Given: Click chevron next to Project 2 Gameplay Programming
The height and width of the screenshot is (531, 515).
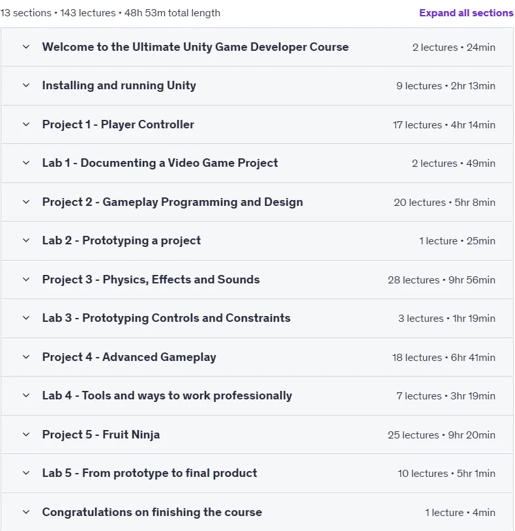Looking at the screenshot, I should [x=26, y=202].
